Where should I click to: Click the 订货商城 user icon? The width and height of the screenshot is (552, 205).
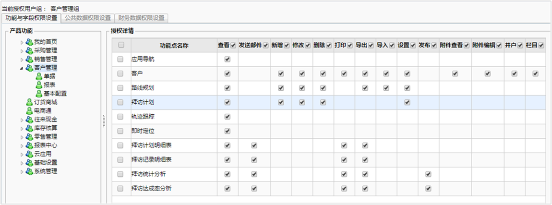(x=29, y=102)
